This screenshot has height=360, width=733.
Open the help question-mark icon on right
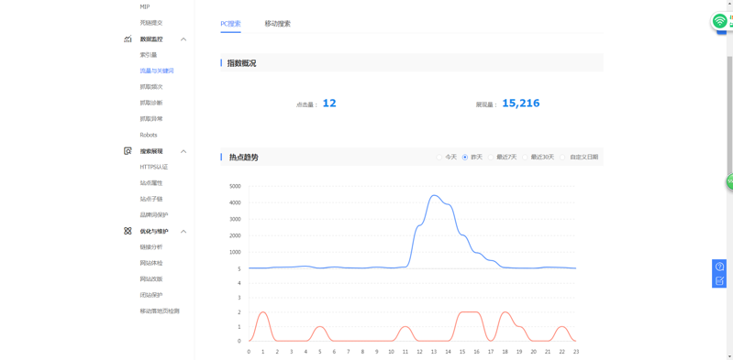pyautogui.click(x=719, y=267)
